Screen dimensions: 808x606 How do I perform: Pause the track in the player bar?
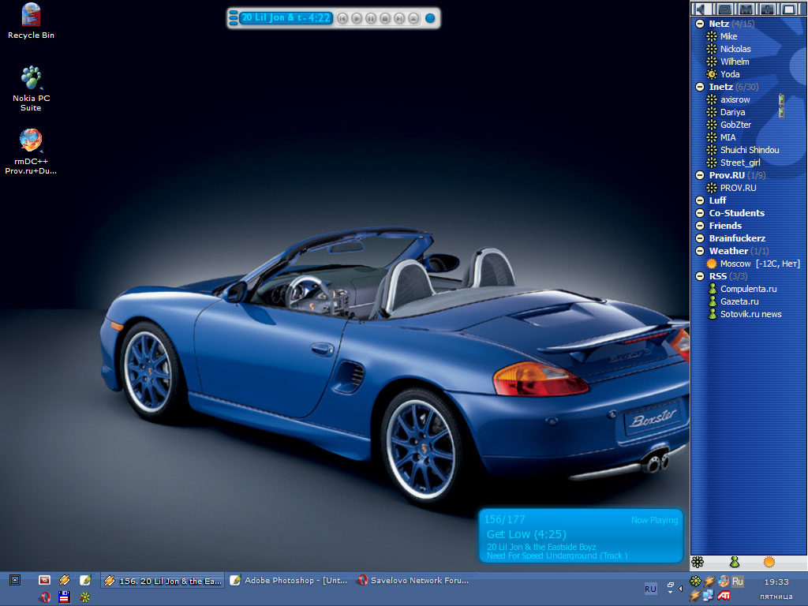tap(371, 19)
